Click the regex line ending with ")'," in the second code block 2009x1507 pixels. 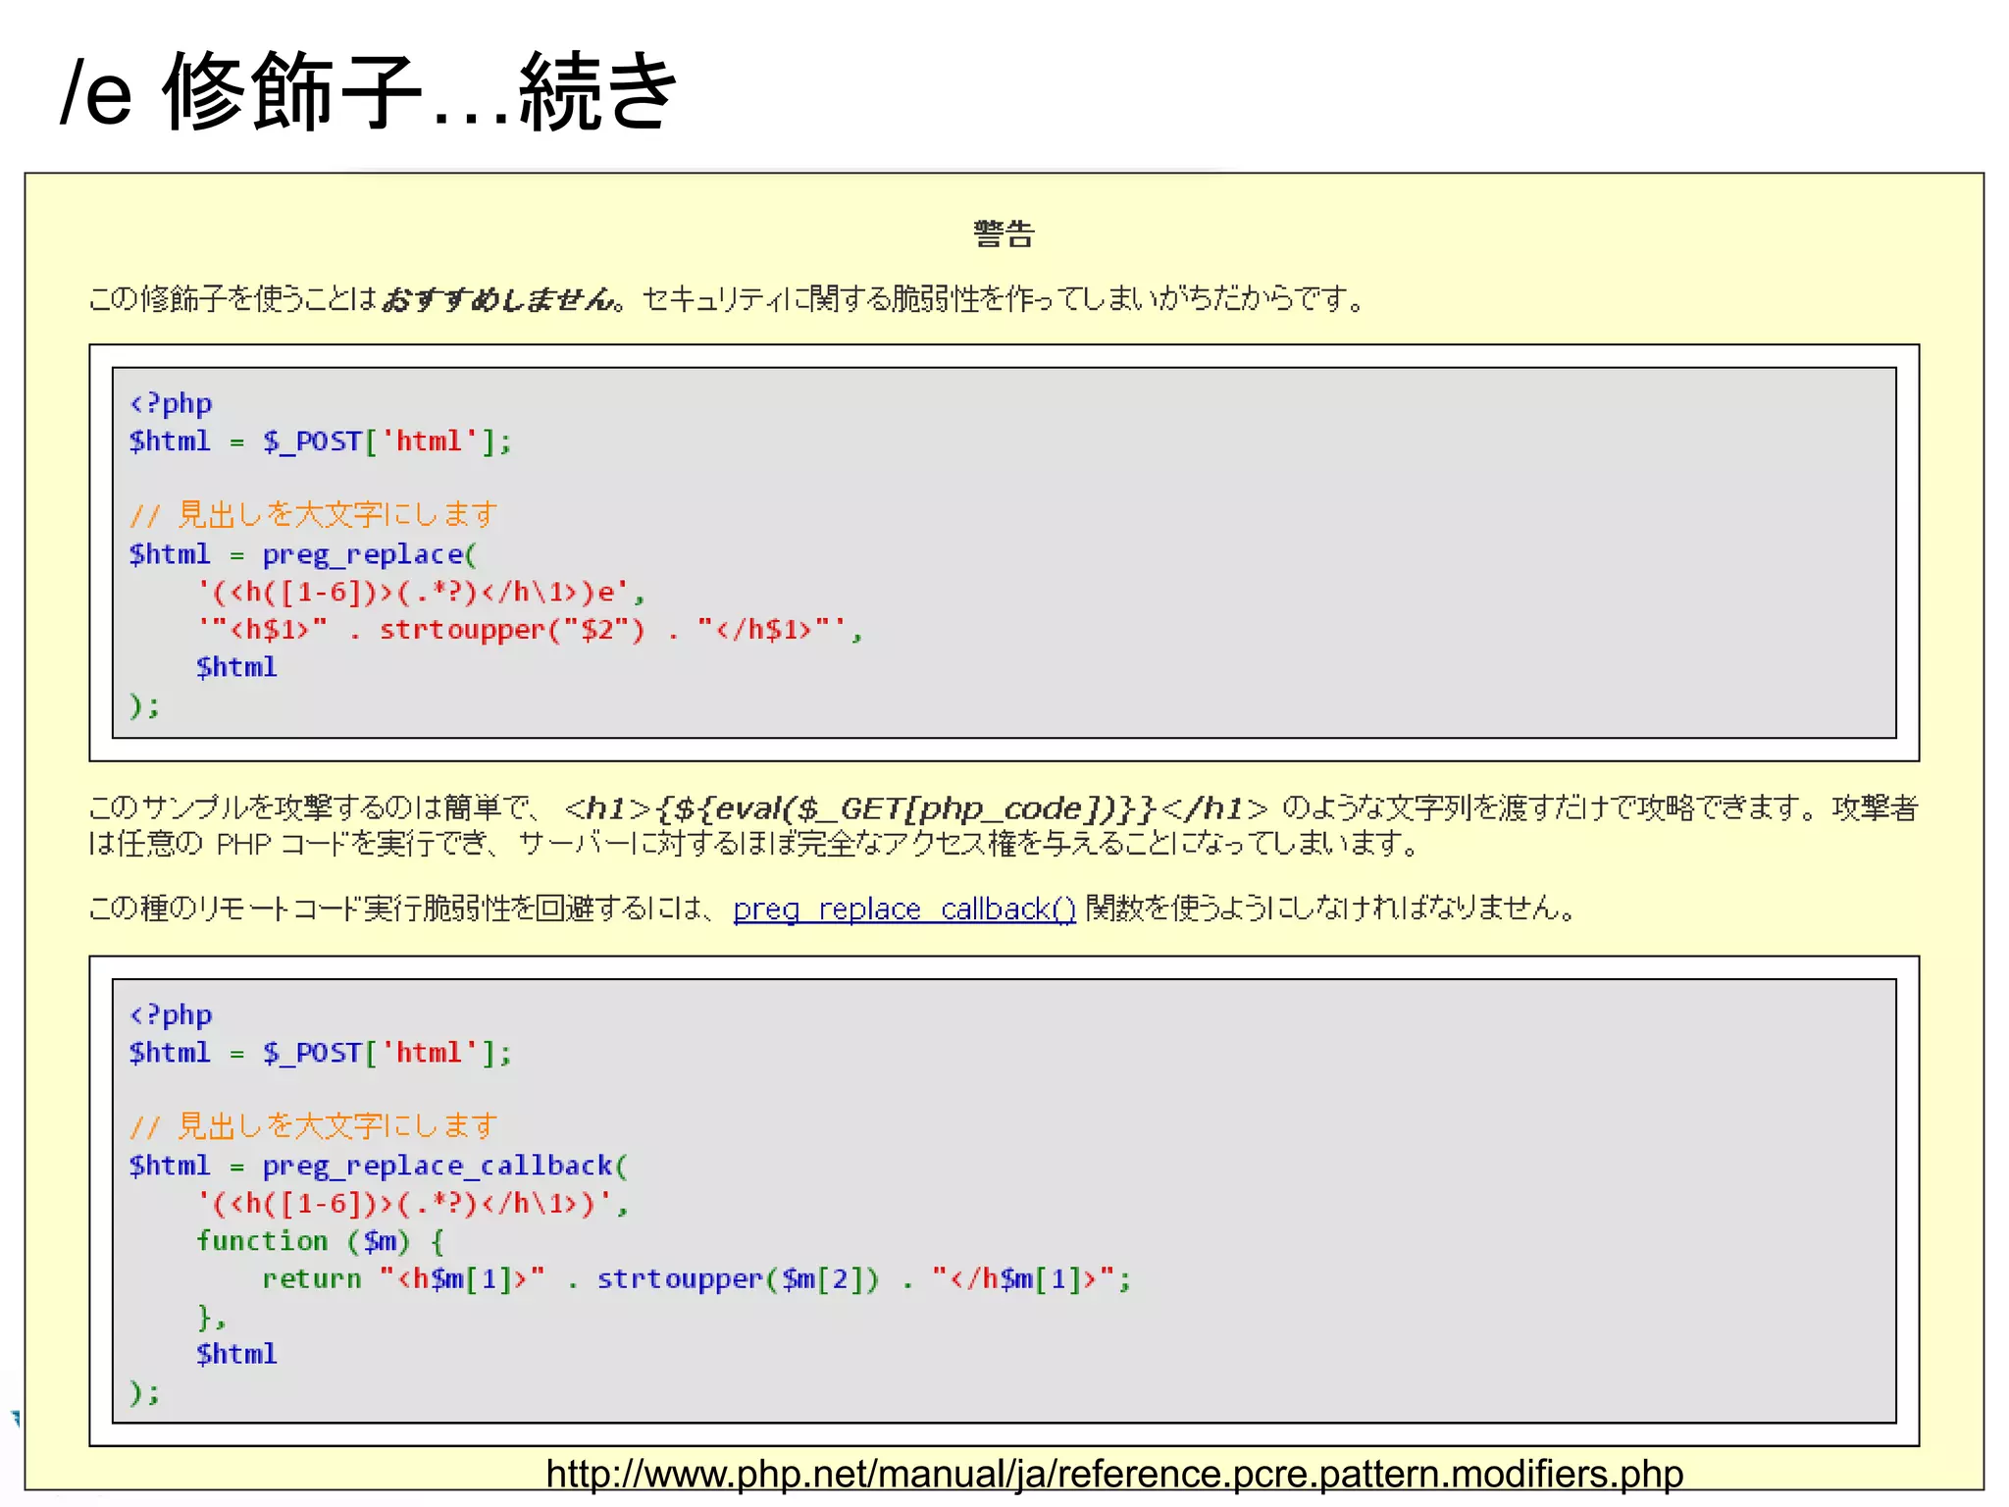pyautogui.click(x=412, y=1203)
